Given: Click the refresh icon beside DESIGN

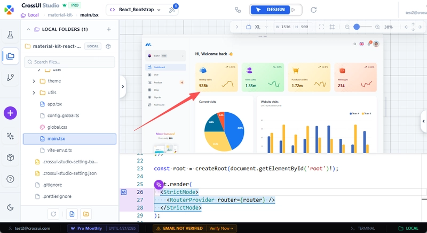Looking at the screenshot, I should (314, 10).
